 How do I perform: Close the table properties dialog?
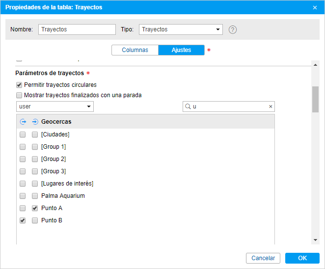click(315, 7)
